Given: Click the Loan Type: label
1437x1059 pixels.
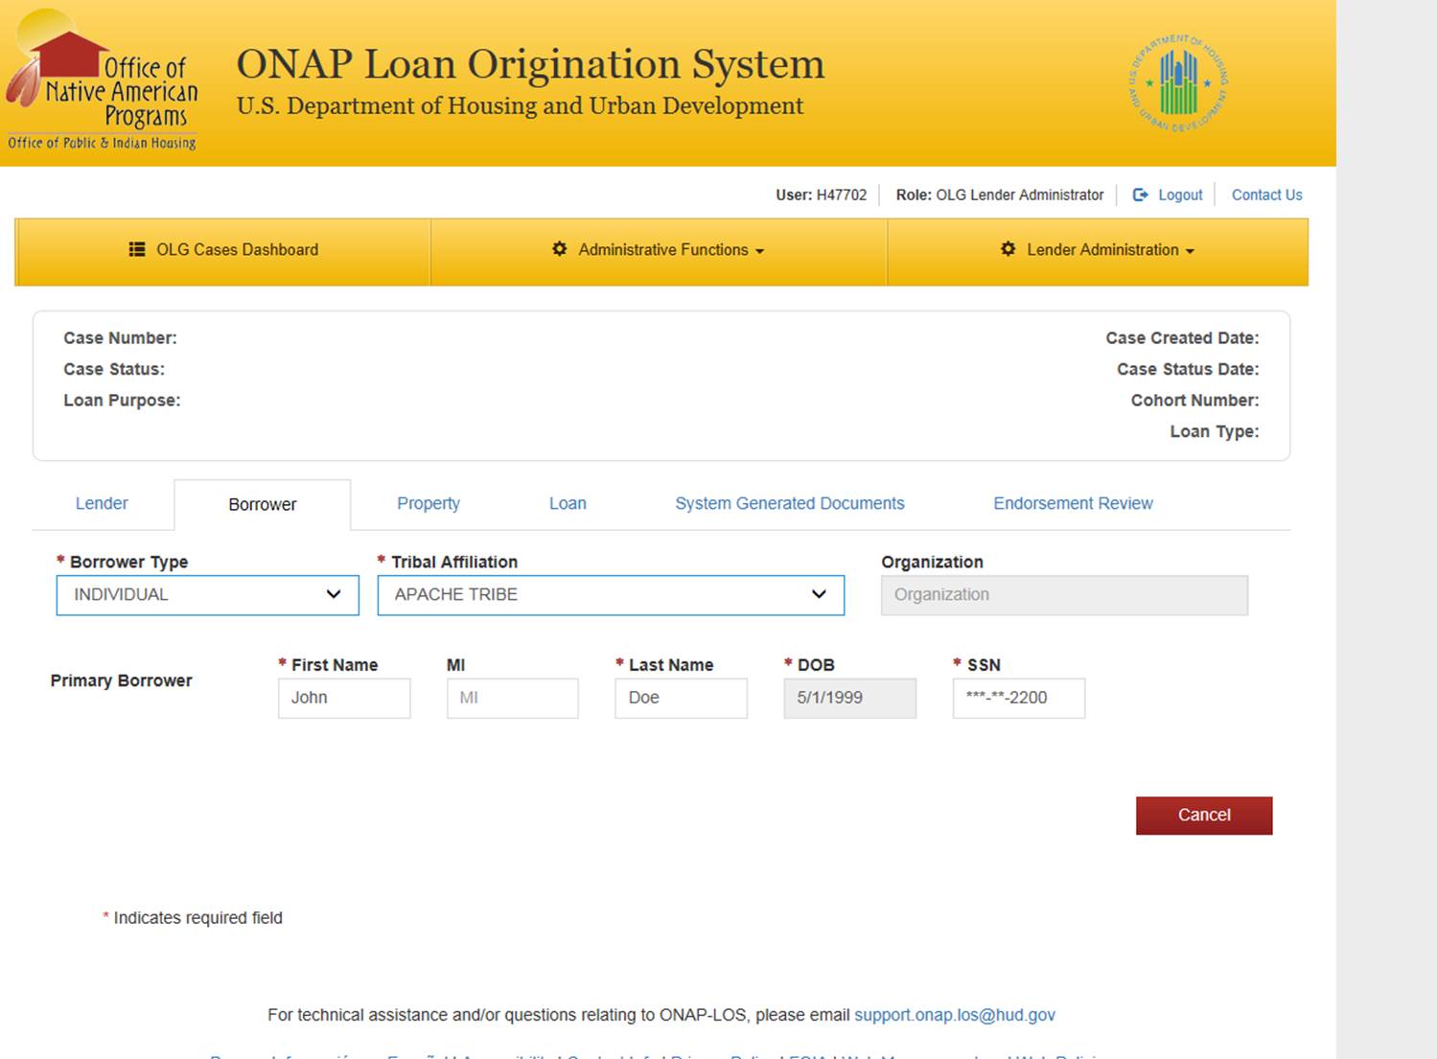Looking at the screenshot, I should [1215, 431].
